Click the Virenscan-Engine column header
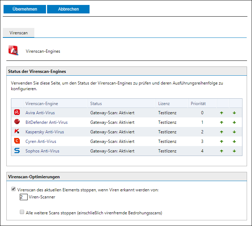 click(x=55, y=103)
